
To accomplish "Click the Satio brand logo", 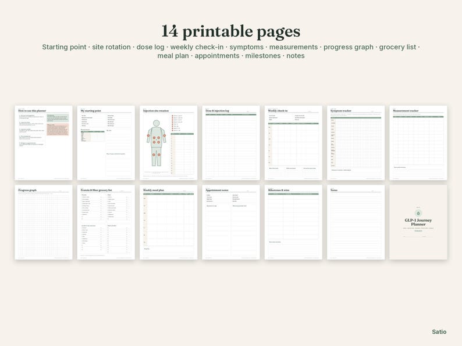I will pos(439,332).
